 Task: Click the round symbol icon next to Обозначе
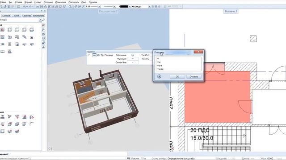(x=133, y=55)
